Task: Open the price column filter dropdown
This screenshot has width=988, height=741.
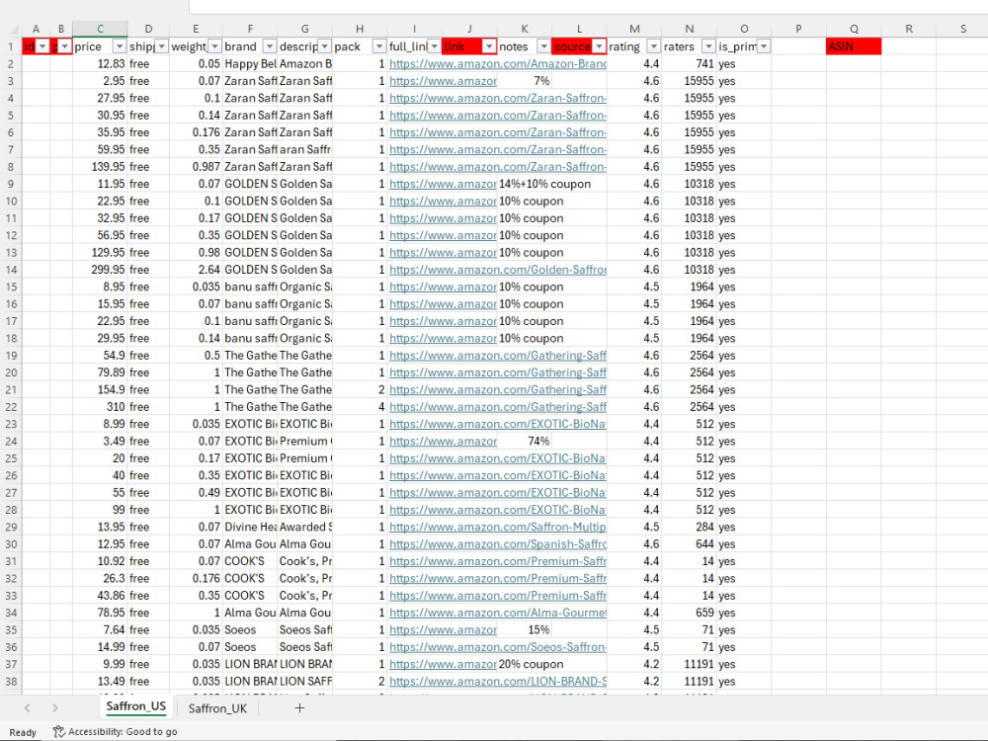Action: coord(120,46)
